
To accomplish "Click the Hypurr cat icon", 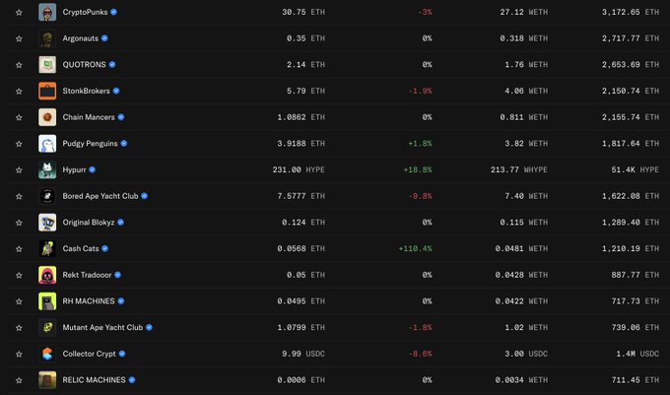I will 47,169.
